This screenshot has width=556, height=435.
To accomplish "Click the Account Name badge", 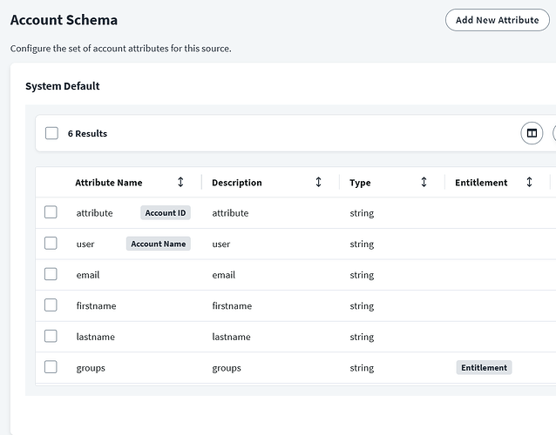I will click(x=158, y=244).
